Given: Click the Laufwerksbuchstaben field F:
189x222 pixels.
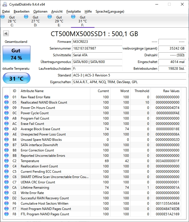Looking at the screenshot, I should [97, 69].
